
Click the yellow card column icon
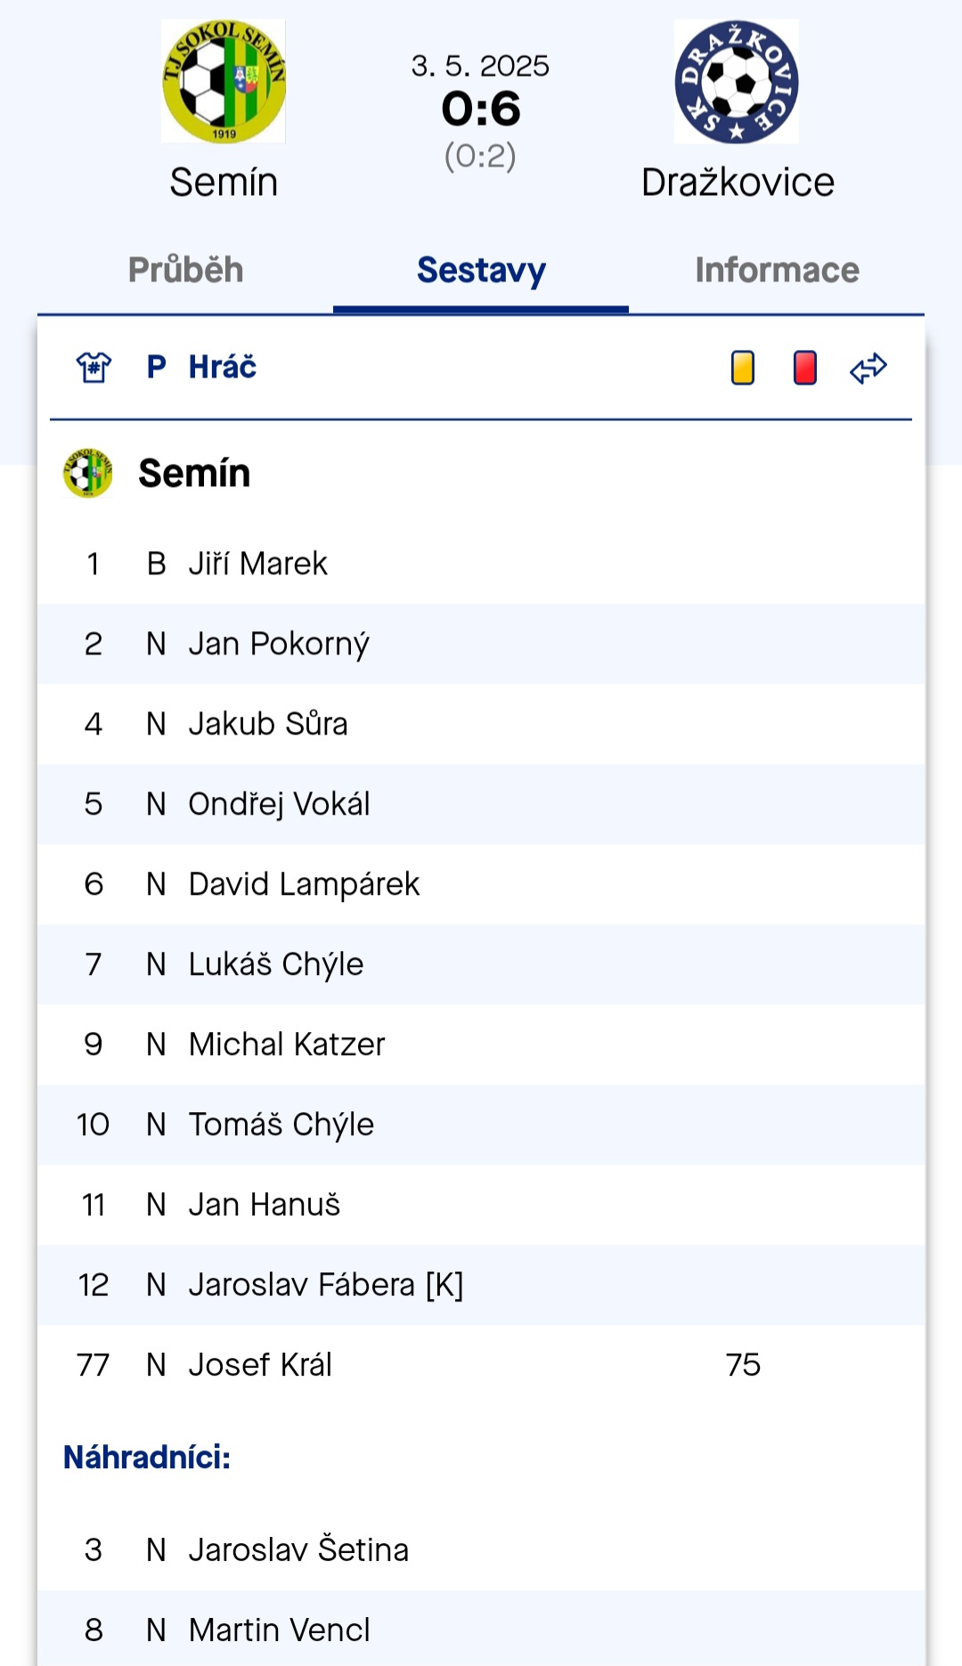tap(743, 368)
